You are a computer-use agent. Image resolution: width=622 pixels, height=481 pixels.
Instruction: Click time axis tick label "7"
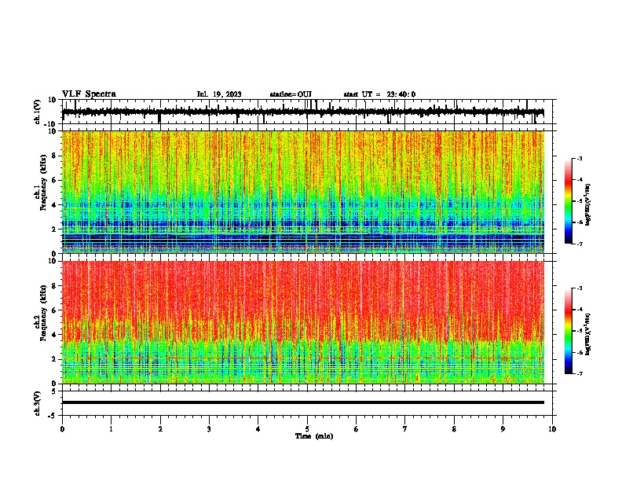pos(405,429)
